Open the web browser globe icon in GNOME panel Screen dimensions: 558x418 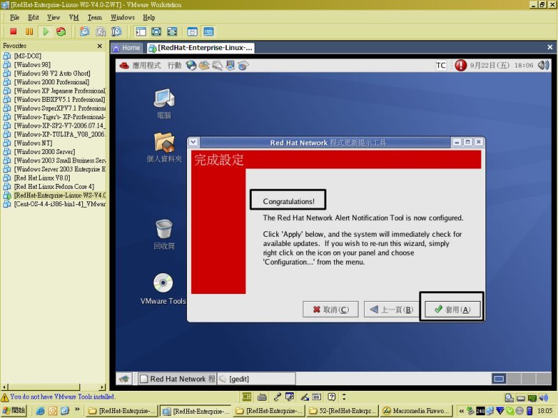point(191,65)
